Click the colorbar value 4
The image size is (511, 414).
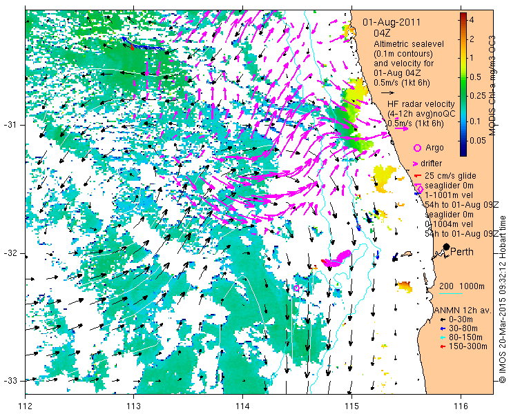(471, 20)
